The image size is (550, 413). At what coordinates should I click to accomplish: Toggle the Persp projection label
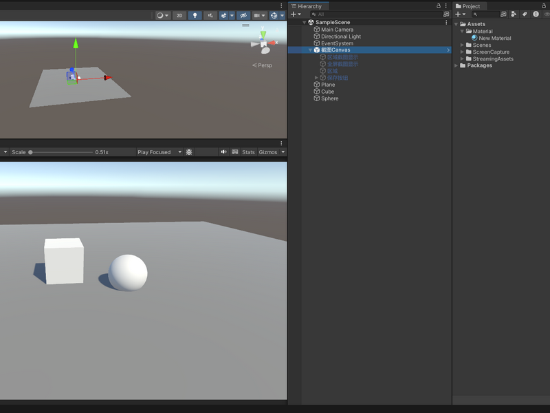tap(263, 65)
